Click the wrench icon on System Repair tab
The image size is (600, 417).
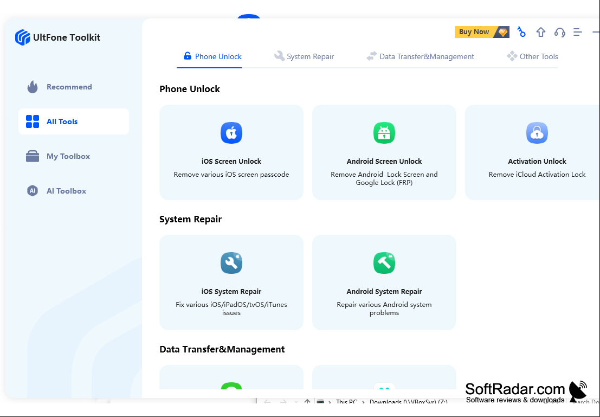pos(279,56)
